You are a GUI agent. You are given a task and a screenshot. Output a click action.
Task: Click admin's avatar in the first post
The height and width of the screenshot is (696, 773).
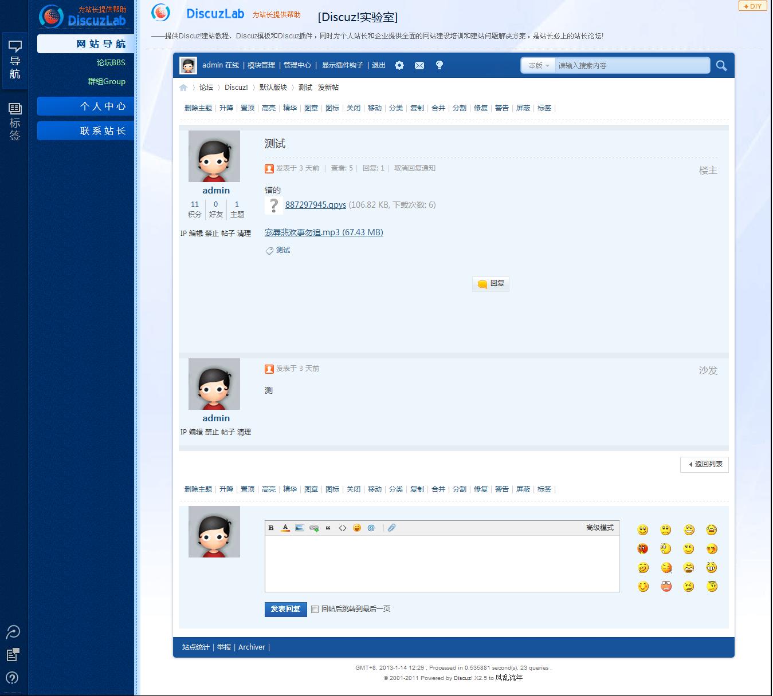[x=214, y=156]
